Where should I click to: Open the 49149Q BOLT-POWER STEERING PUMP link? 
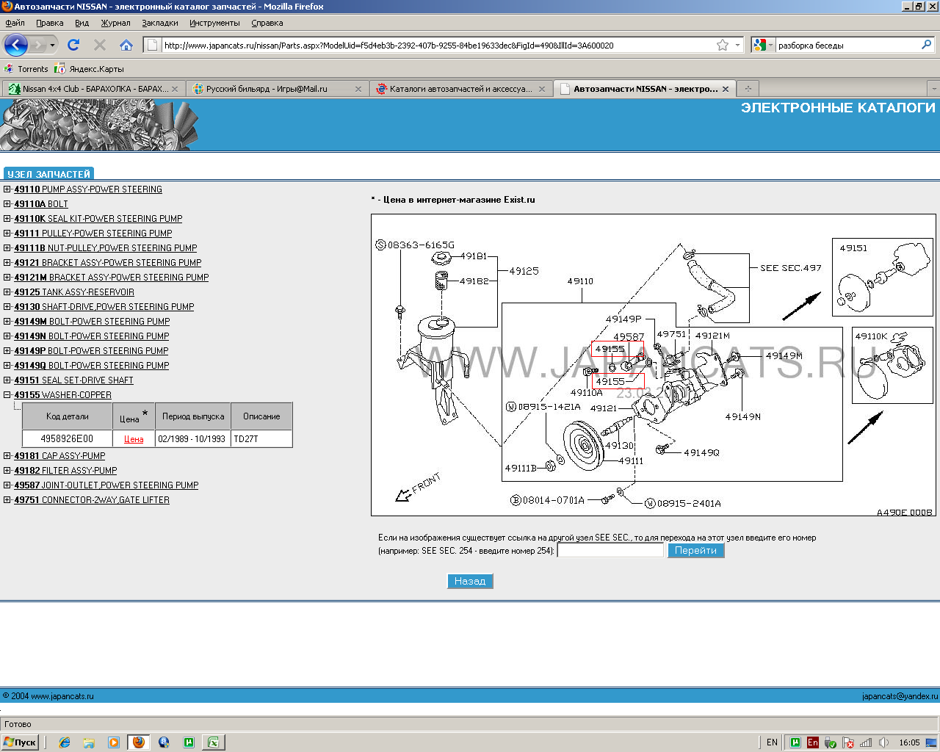point(92,366)
